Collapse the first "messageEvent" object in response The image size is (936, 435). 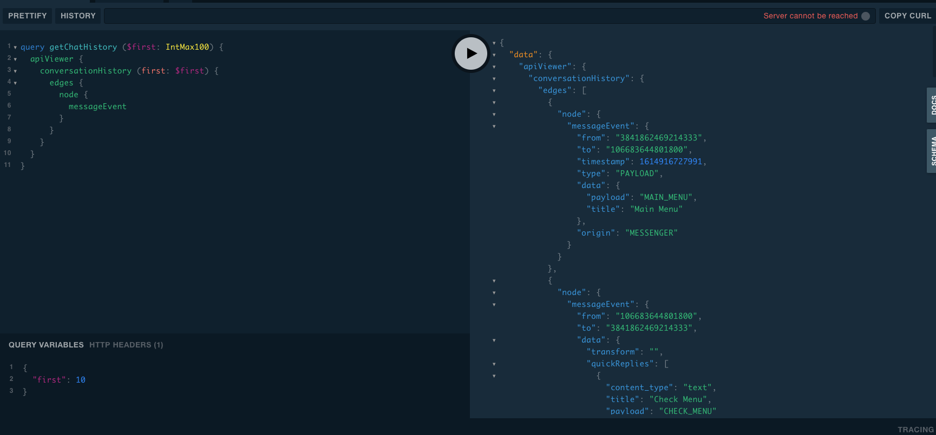(x=494, y=126)
